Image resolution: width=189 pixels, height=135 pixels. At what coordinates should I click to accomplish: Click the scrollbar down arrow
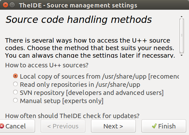coord(181,55)
